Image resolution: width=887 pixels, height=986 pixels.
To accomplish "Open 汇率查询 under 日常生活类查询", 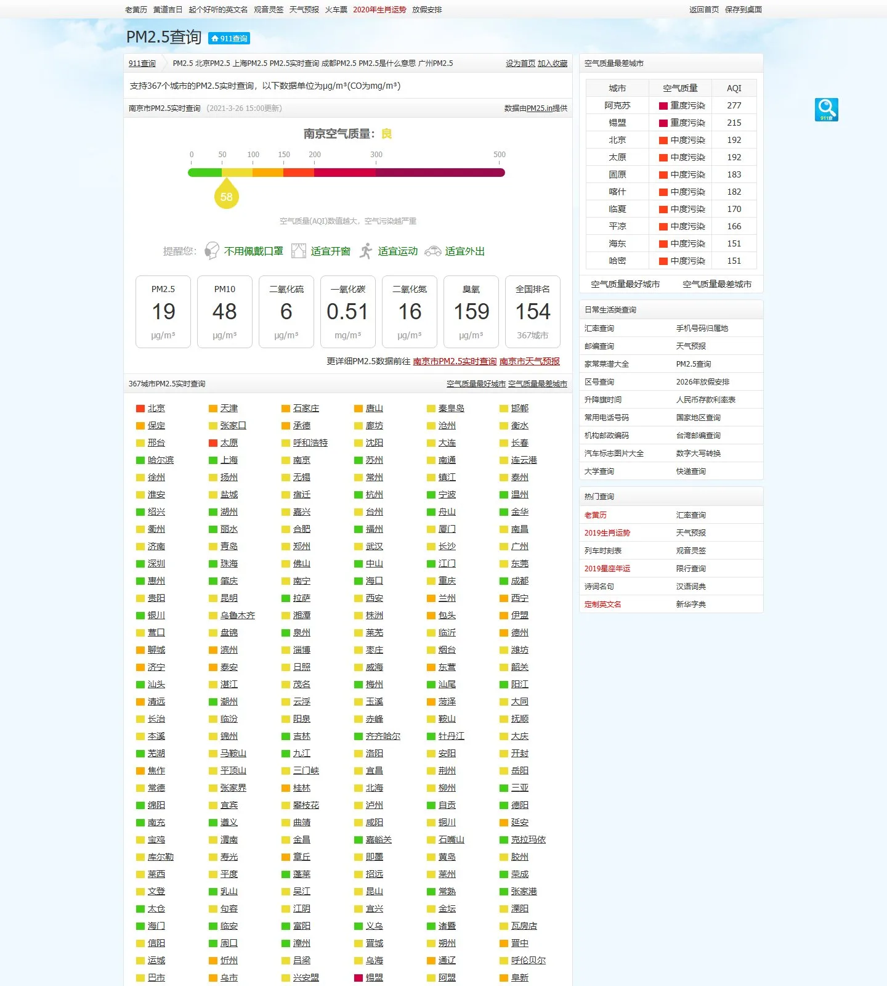I will tap(599, 328).
